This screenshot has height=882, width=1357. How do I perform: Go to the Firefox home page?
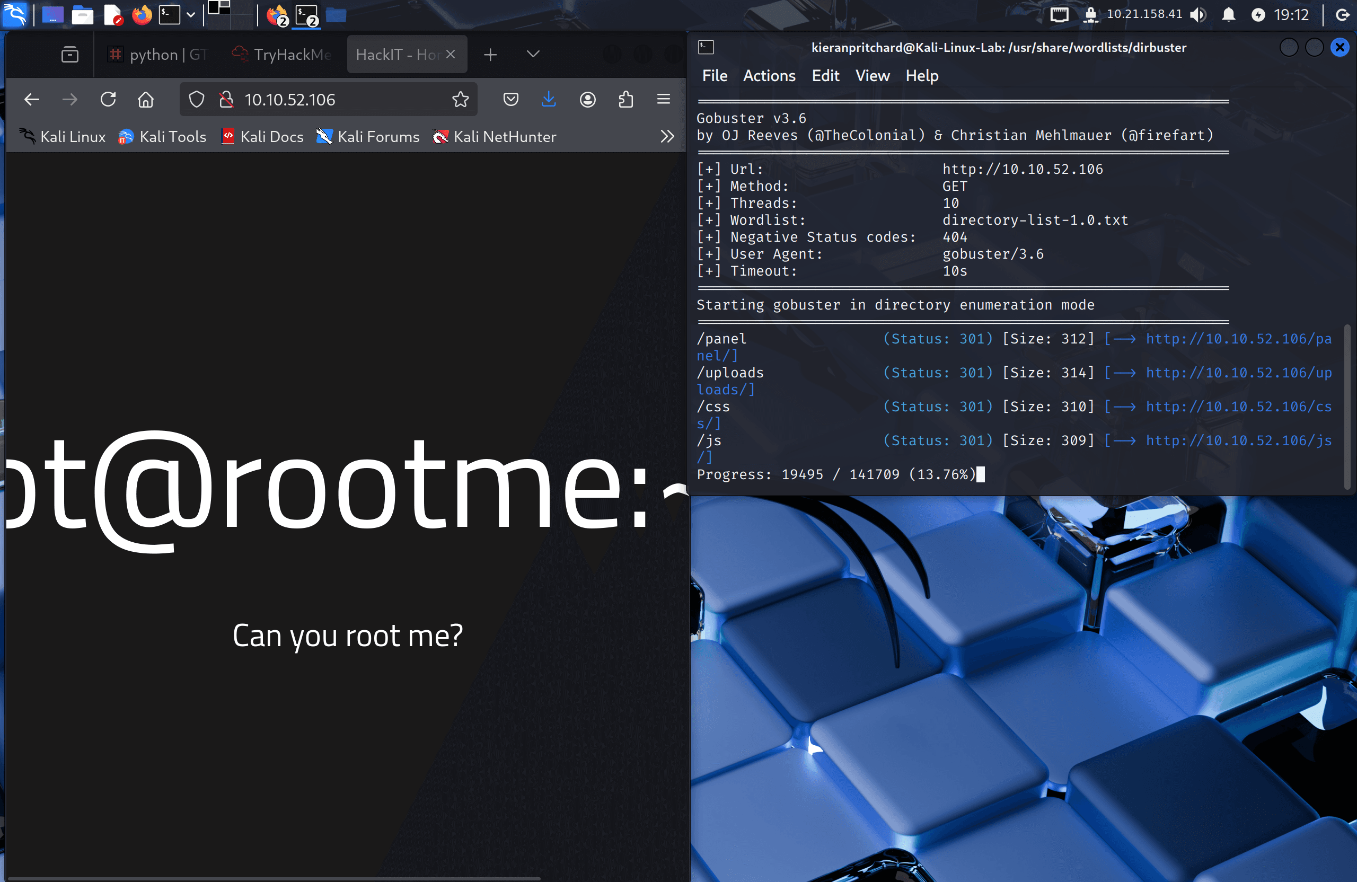(x=146, y=100)
